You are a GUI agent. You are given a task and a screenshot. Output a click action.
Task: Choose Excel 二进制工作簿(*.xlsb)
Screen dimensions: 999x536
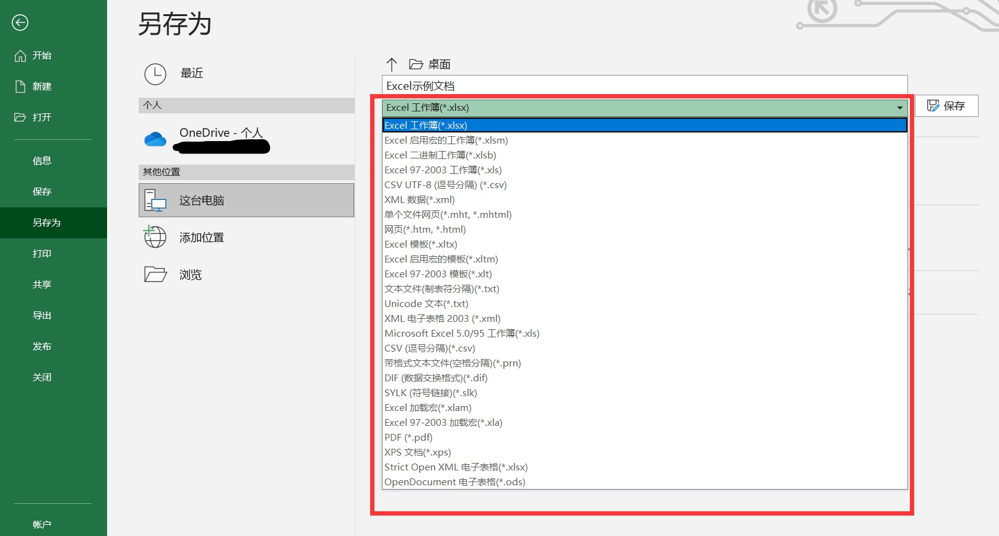(x=644, y=155)
